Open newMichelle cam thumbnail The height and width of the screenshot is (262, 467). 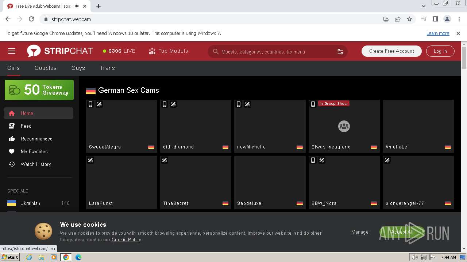(270, 126)
